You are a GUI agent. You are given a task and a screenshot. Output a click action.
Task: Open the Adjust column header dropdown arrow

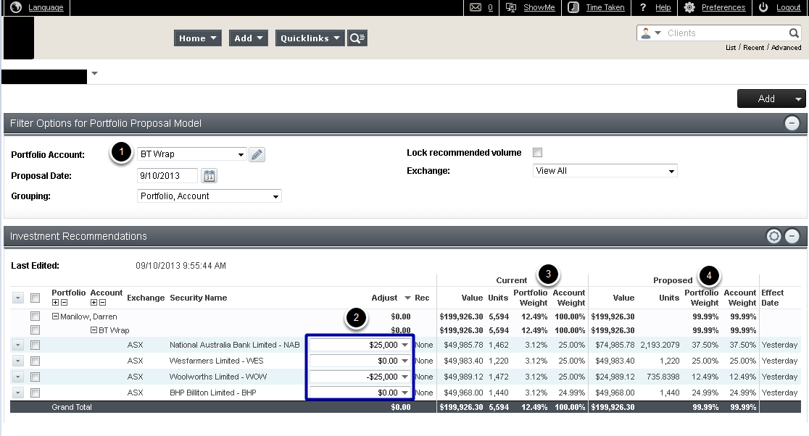pyautogui.click(x=407, y=298)
